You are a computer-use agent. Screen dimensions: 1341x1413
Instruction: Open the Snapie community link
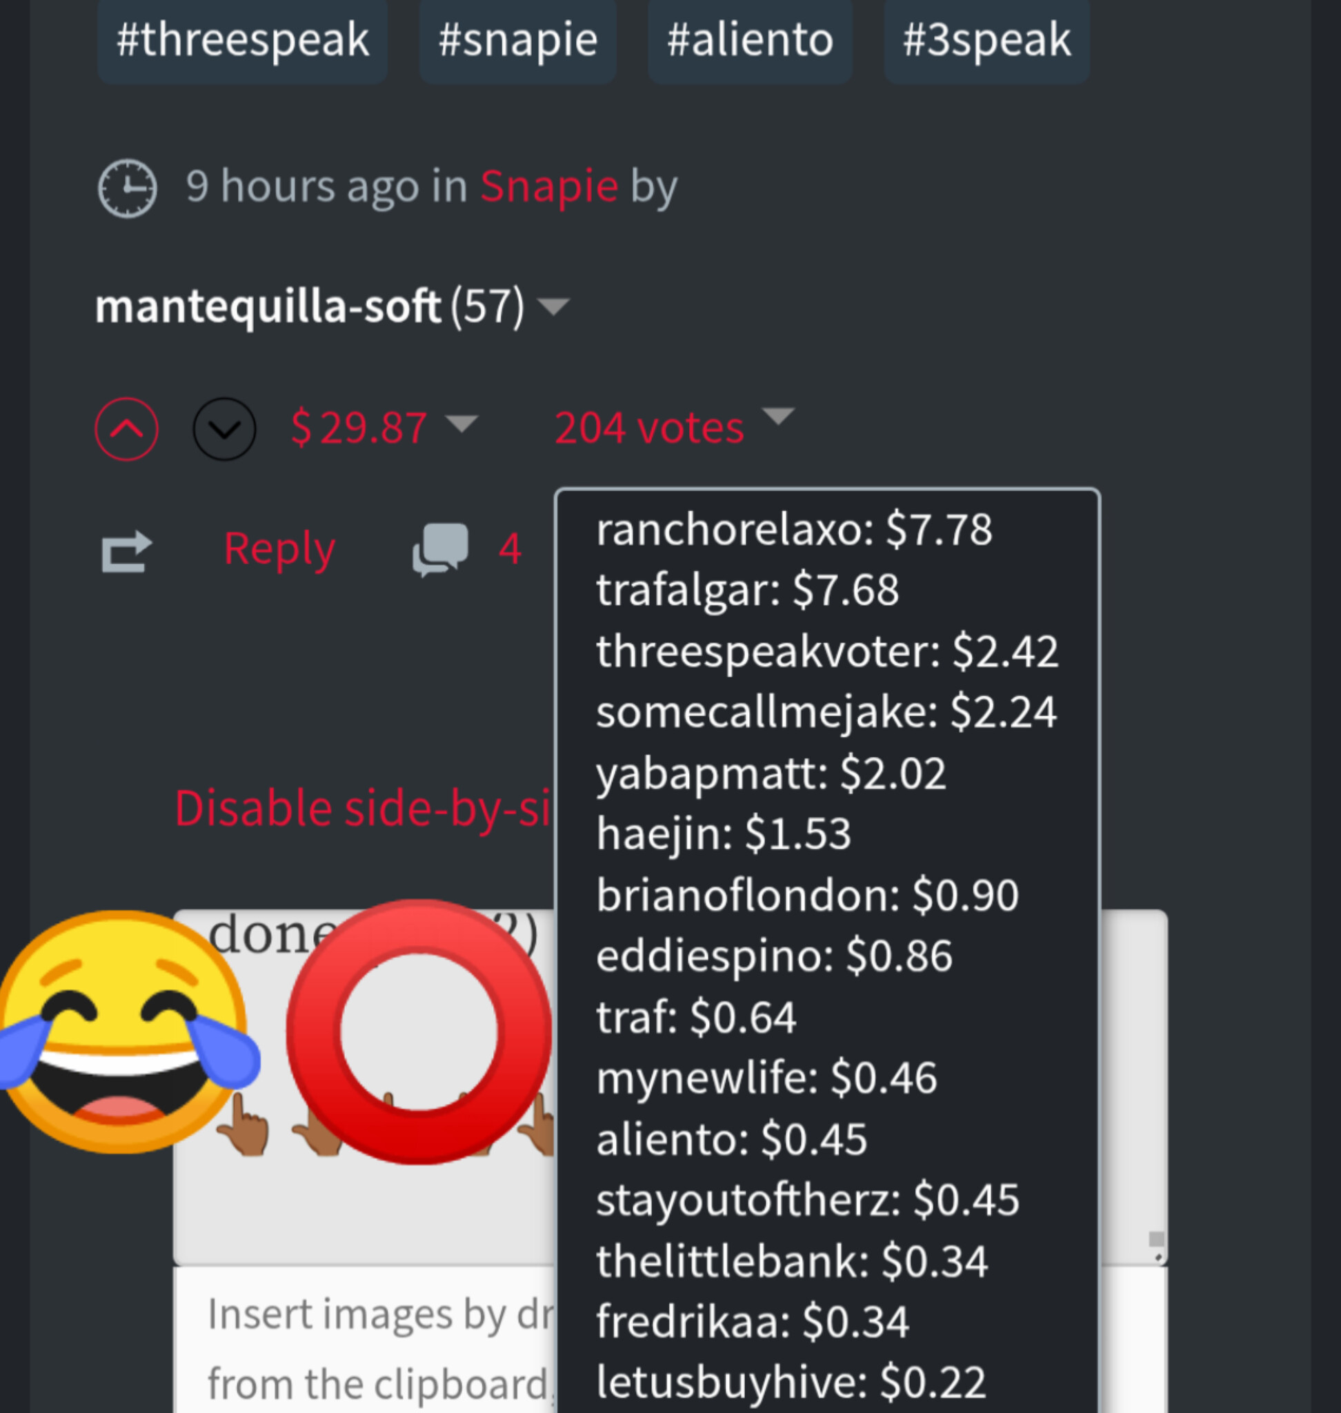click(549, 187)
